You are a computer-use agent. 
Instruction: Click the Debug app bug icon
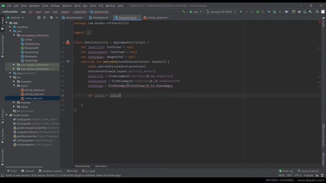(x=258, y=12)
